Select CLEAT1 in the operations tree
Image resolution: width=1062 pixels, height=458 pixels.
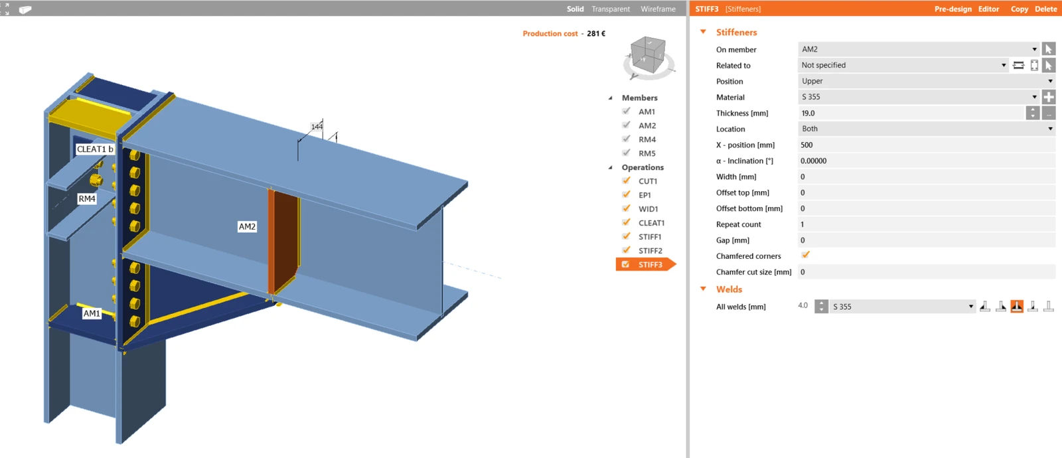click(651, 223)
